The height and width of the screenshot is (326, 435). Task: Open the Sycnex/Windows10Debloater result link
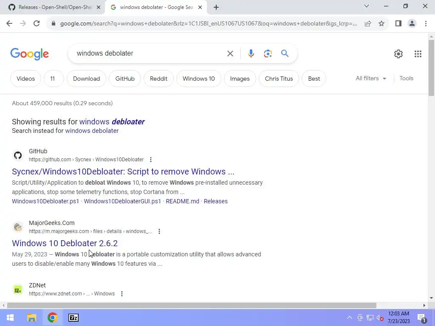pyautogui.click(x=123, y=171)
